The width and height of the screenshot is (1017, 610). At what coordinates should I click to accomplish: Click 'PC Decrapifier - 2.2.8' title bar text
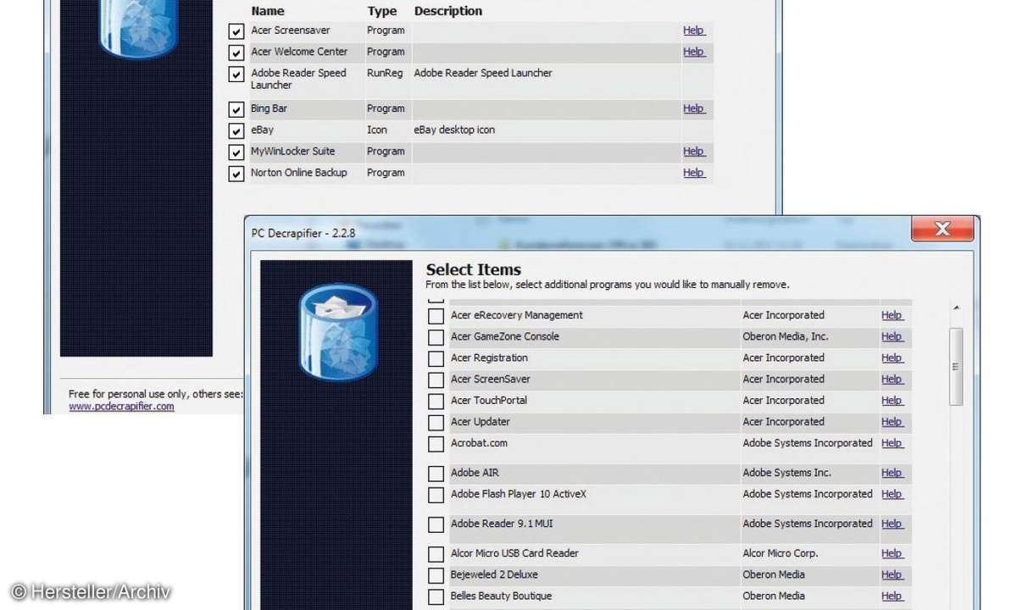pyautogui.click(x=303, y=231)
